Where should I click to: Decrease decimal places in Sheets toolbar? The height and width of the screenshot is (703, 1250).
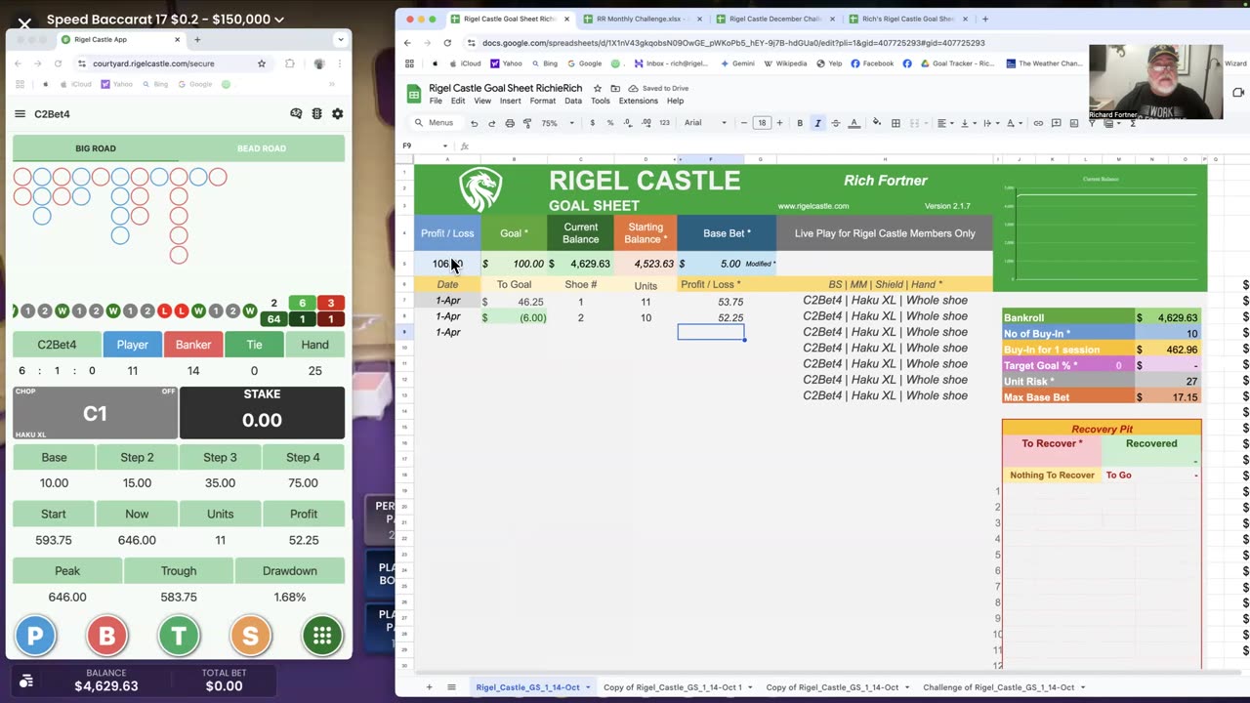click(x=628, y=123)
